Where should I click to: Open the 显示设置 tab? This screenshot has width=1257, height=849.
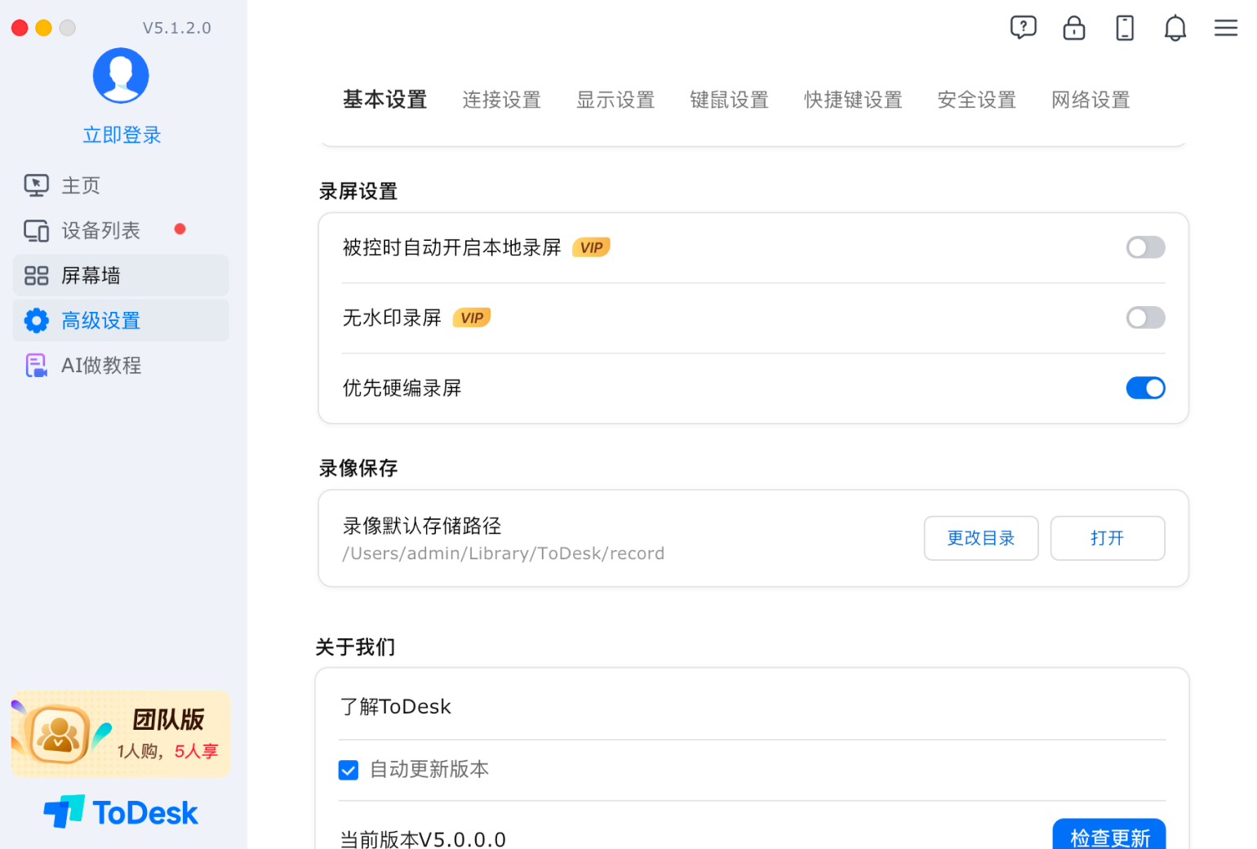pos(615,100)
